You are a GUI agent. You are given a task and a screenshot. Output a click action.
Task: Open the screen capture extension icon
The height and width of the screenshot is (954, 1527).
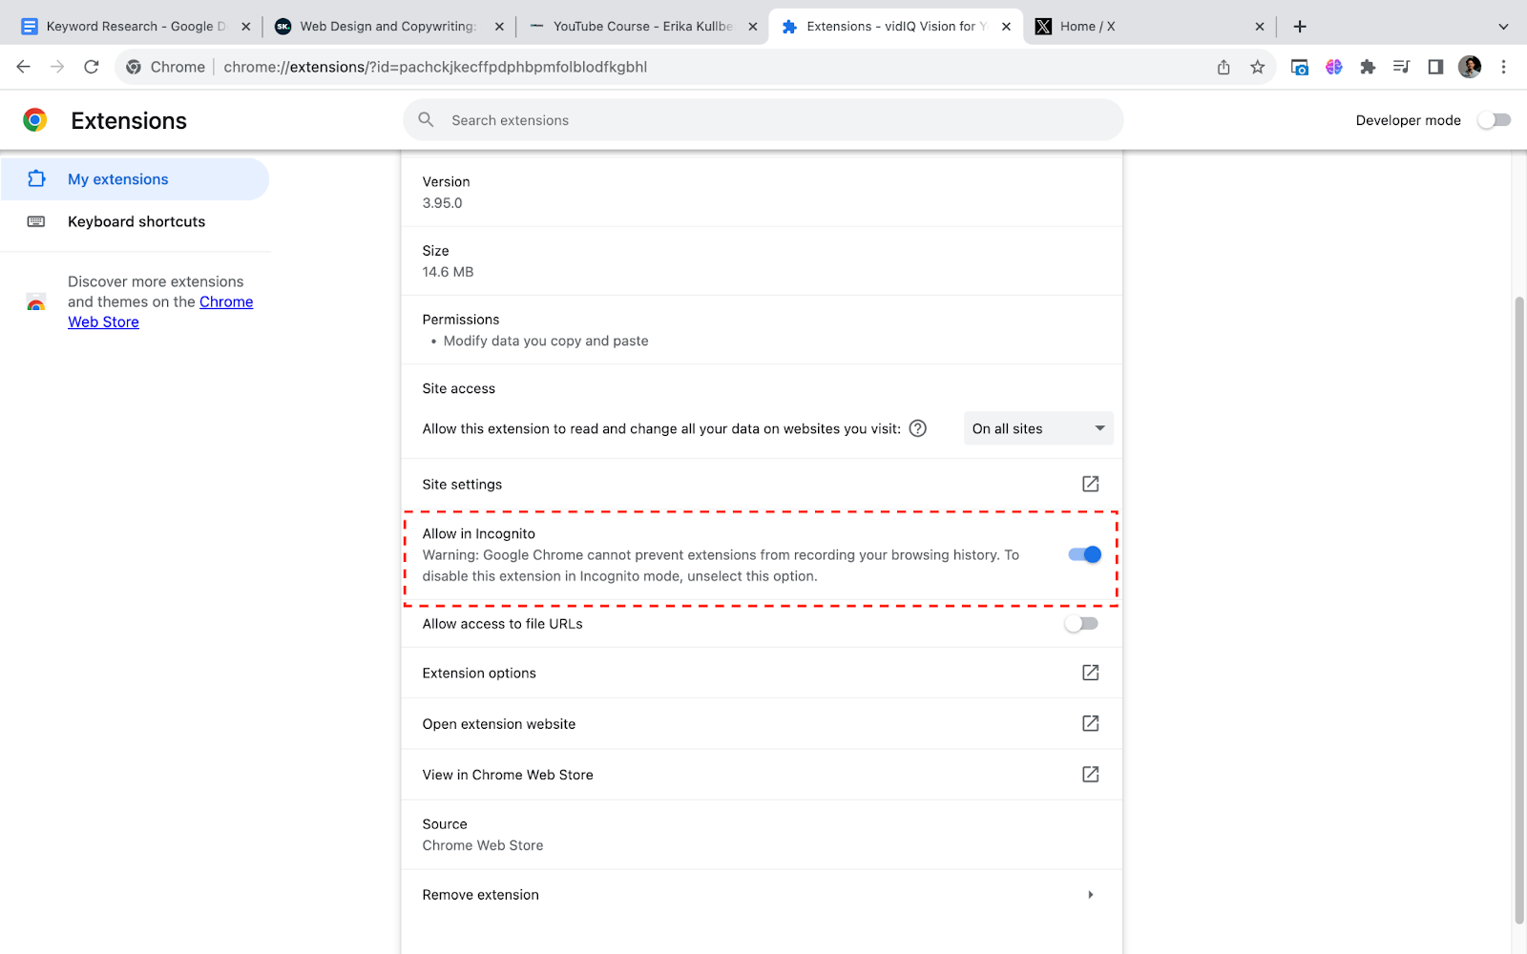tap(1299, 67)
